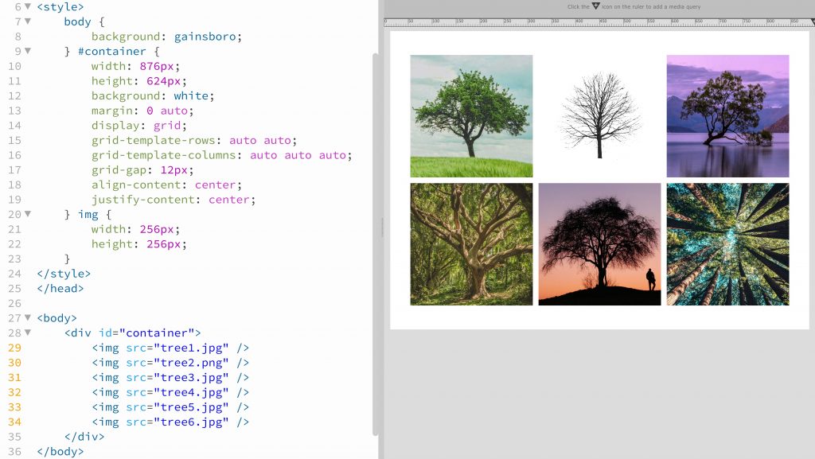Click the "tree5.jpg" source string
This screenshot has width=815, height=459.
click(x=191, y=407)
